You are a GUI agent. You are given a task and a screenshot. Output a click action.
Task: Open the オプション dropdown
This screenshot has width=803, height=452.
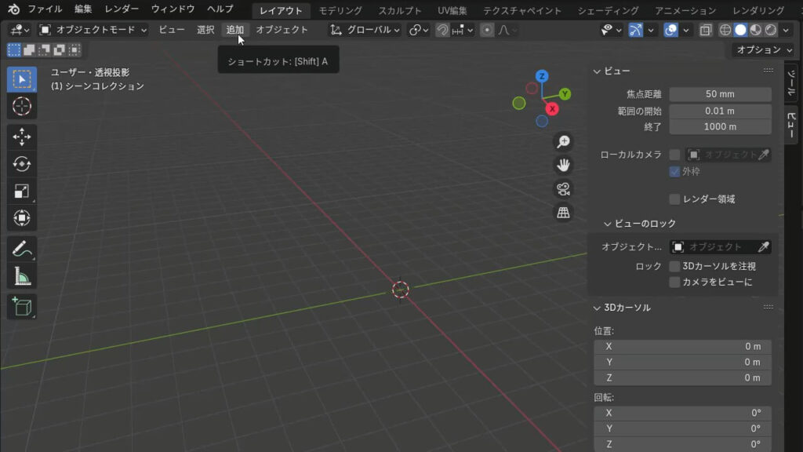(764, 49)
